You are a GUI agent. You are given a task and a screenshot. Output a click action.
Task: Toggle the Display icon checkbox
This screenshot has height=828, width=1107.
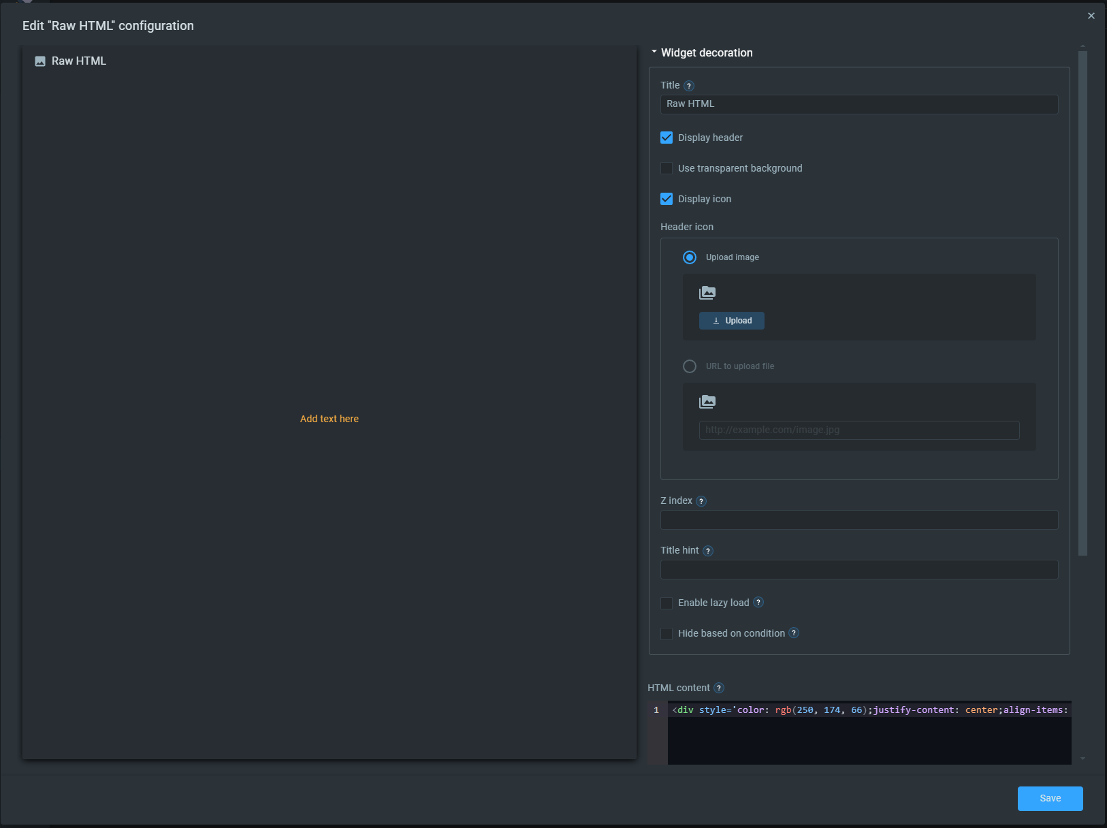(667, 199)
